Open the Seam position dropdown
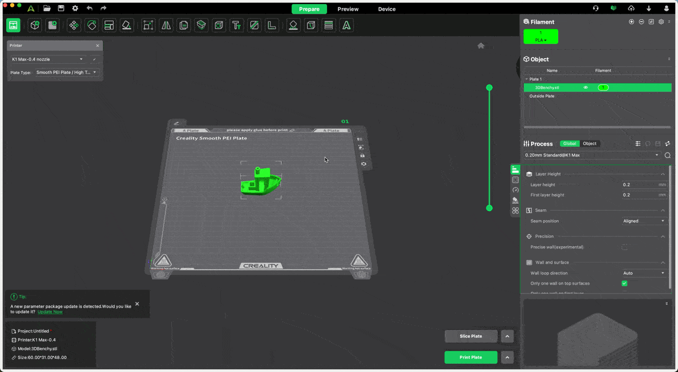678x372 pixels. click(x=644, y=221)
